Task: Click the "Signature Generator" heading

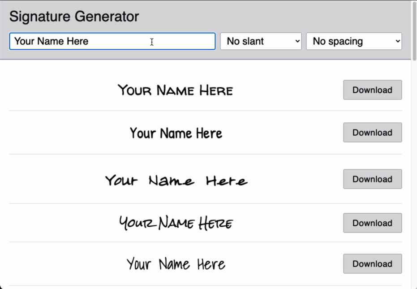Action: [x=73, y=16]
